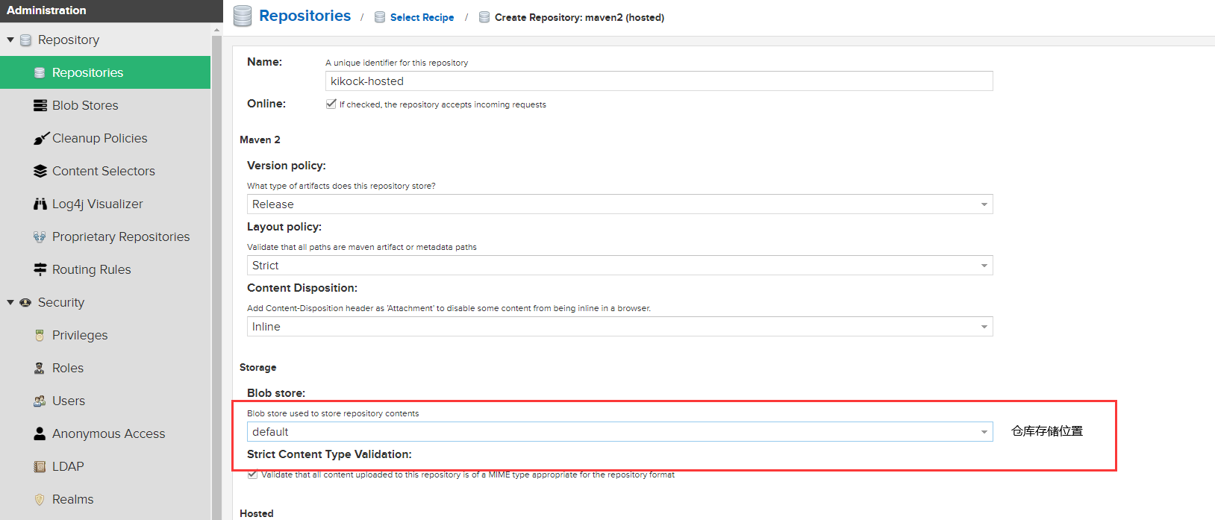Open Anonymous Access in the sidebar
1215x520 pixels.
click(x=105, y=433)
